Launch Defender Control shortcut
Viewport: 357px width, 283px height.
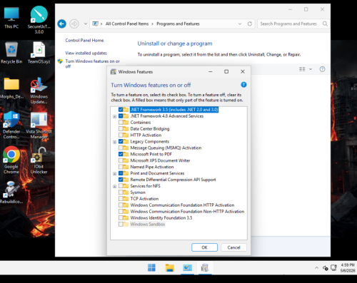11,125
